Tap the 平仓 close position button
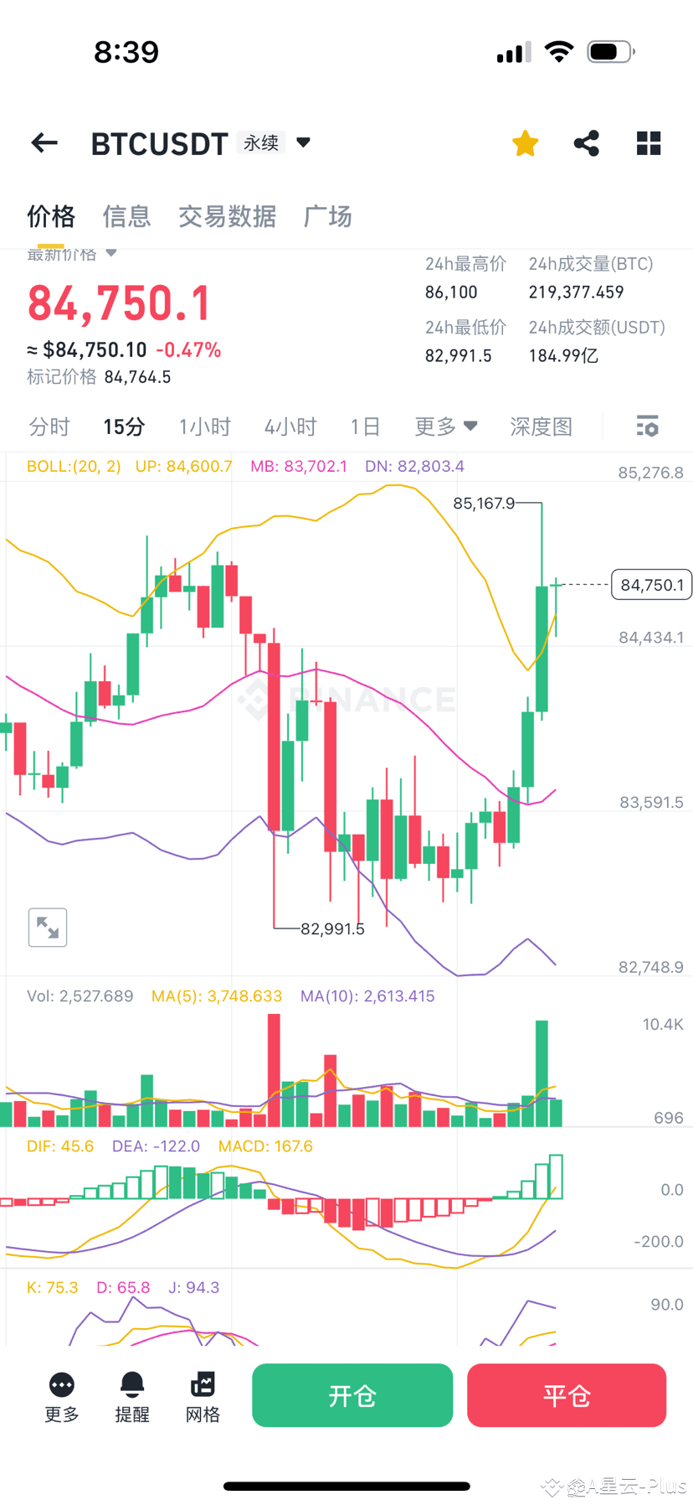The image size is (693, 1505). 567,1395
